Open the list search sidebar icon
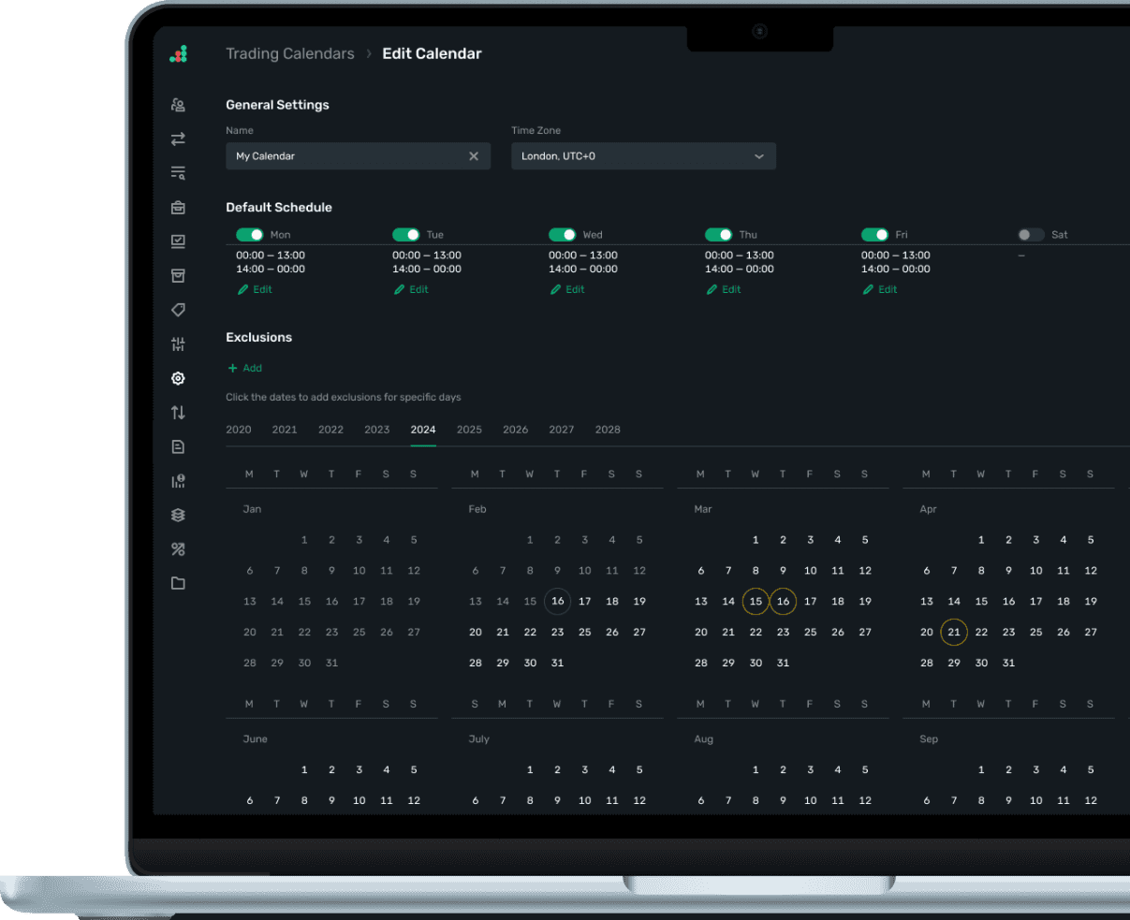This screenshot has width=1130, height=920. pyautogui.click(x=178, y=173)
